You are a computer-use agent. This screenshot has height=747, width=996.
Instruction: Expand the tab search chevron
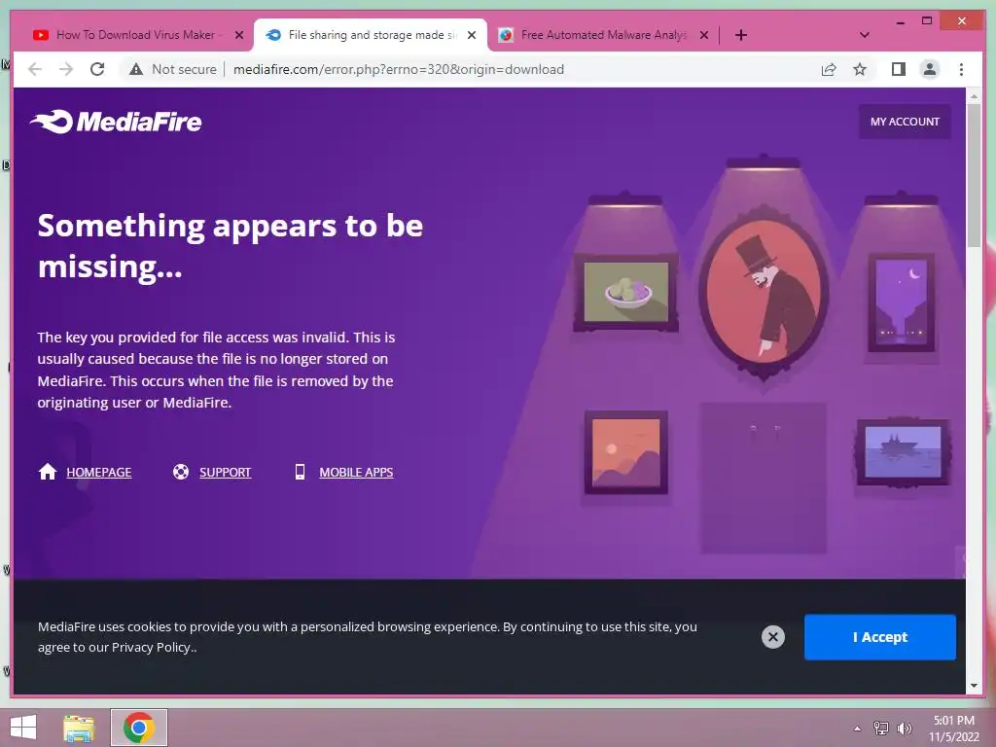pos(864,35)
